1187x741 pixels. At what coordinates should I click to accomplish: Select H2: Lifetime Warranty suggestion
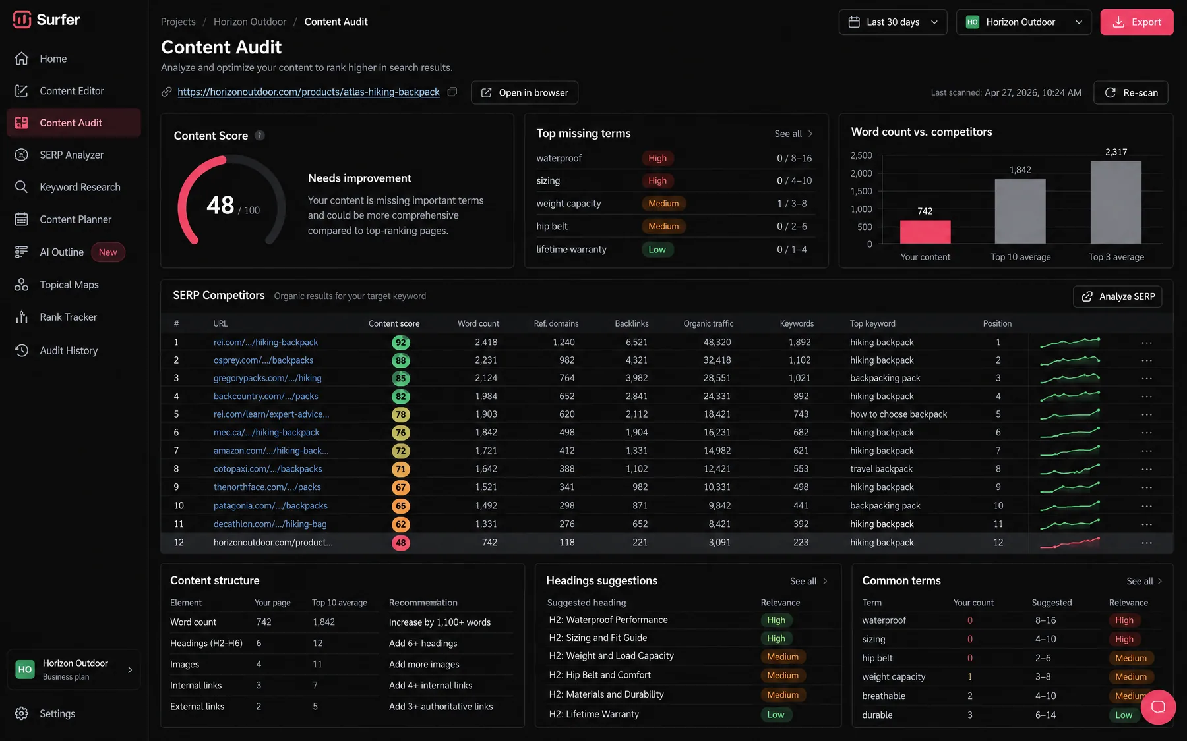593,714
